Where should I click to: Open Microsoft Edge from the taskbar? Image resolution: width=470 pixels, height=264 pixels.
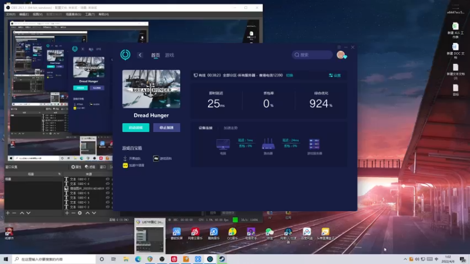[138, 259]
